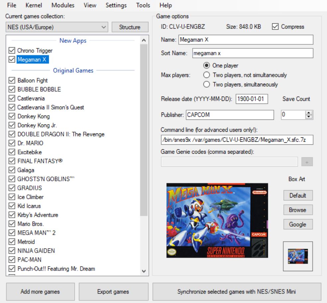327x303 pixels.
Task: Click the Sort Name input field
Action: [x=253, y=53]
